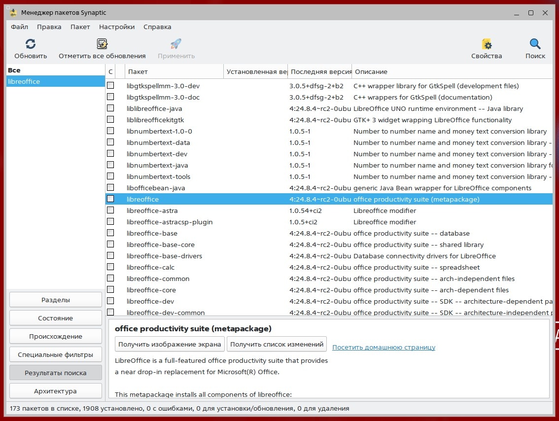Mark the liblibreoffice-java checkbox
The width and height of the screenshot is (559, 421).
[x=110, y=108]
